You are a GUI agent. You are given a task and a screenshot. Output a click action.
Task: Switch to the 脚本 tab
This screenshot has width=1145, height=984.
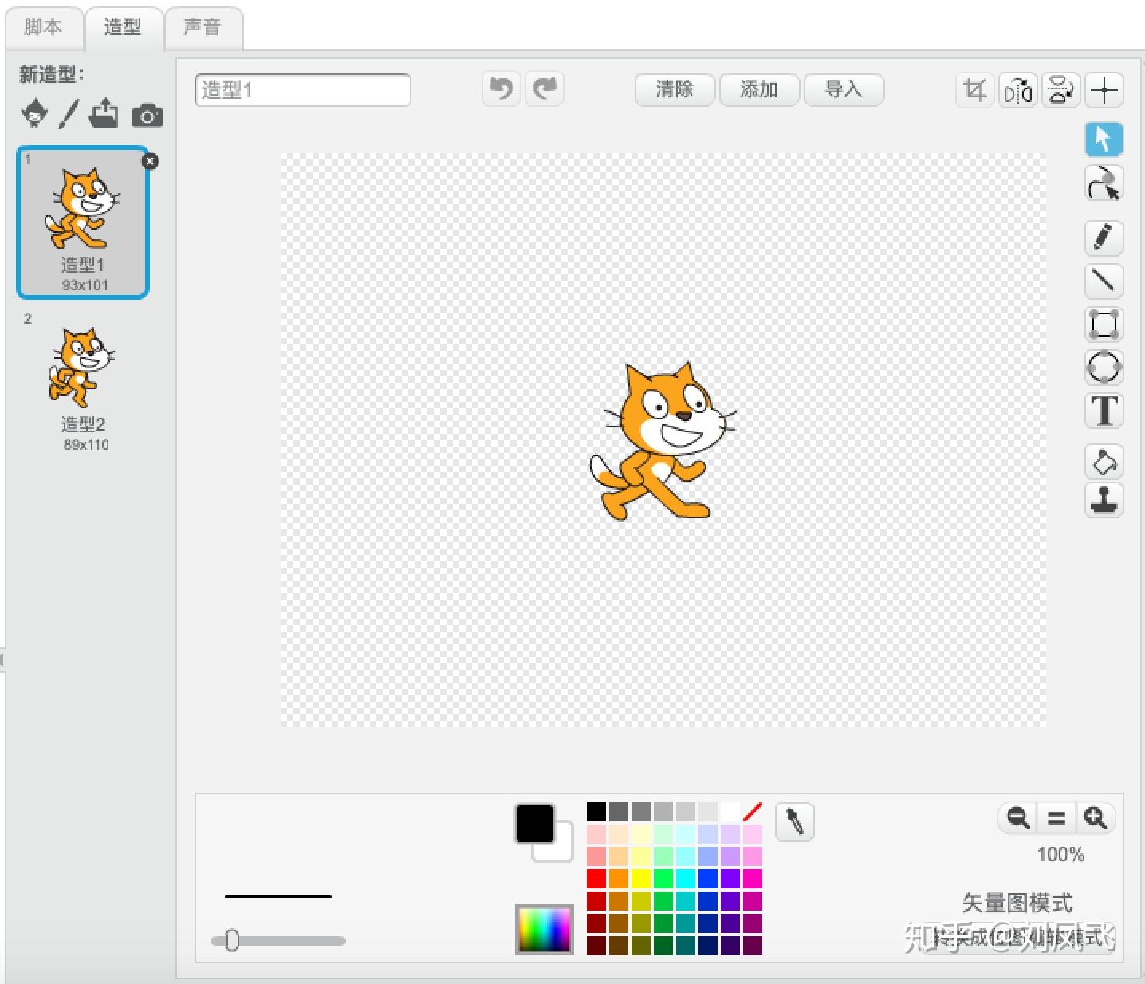click(43, 27)
